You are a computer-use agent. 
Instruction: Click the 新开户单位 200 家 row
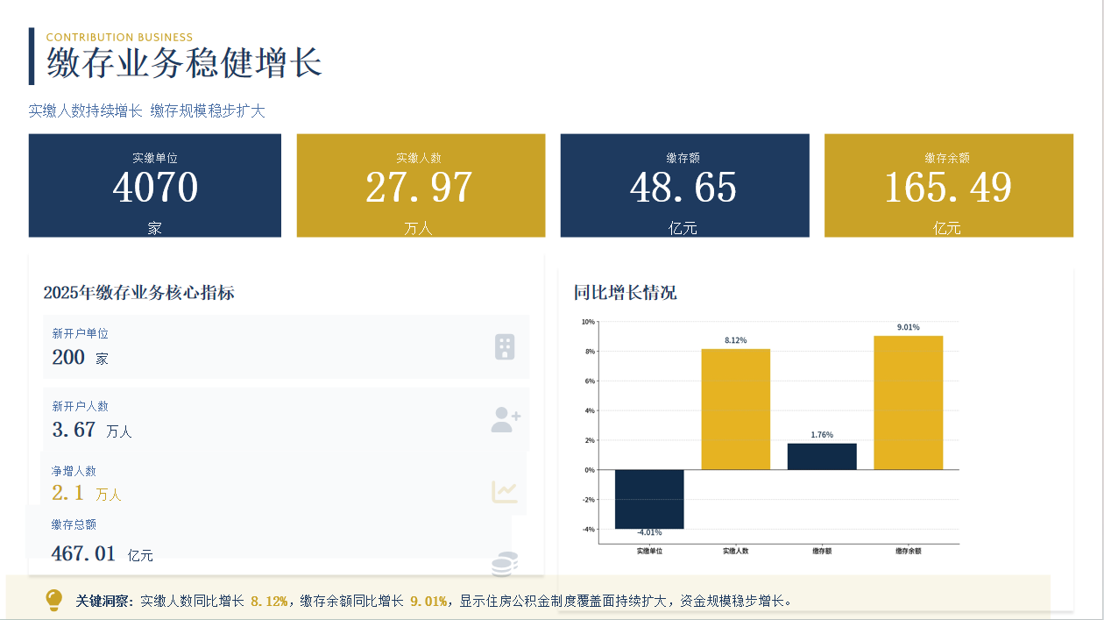pos(286,346)
